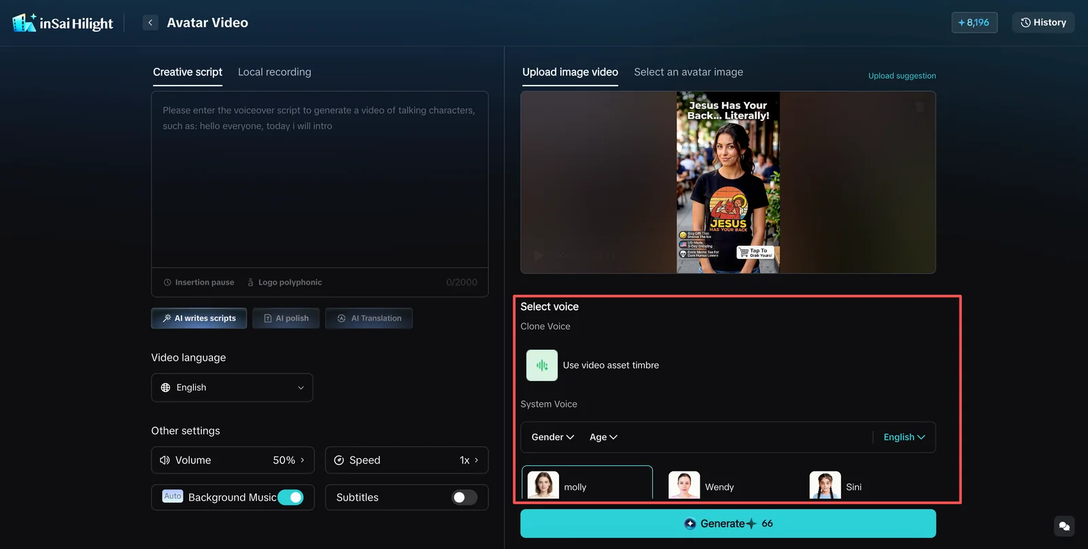Click the AI Translation button
This screenshot has width=1088, height=549.
coord(369,318)
